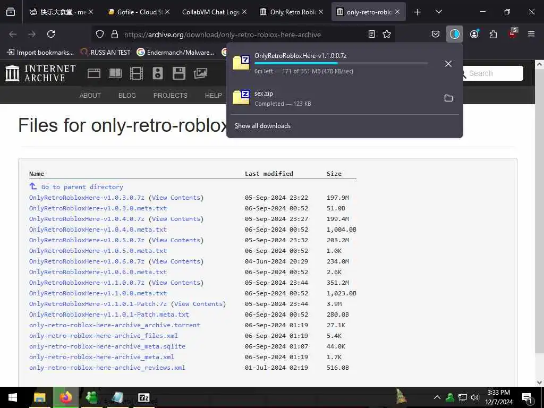Show hidden tray icons chevron

click(x=437, y=397)
